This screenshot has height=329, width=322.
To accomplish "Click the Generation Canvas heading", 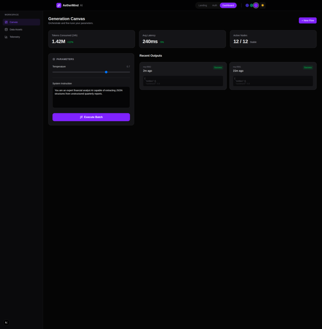I will coord(67,19).
